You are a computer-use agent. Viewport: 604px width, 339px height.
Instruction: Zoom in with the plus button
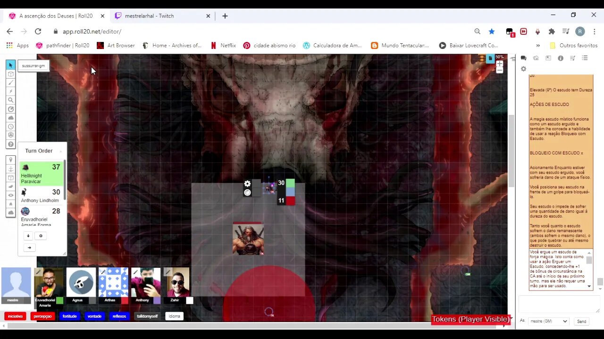point(500,64)
